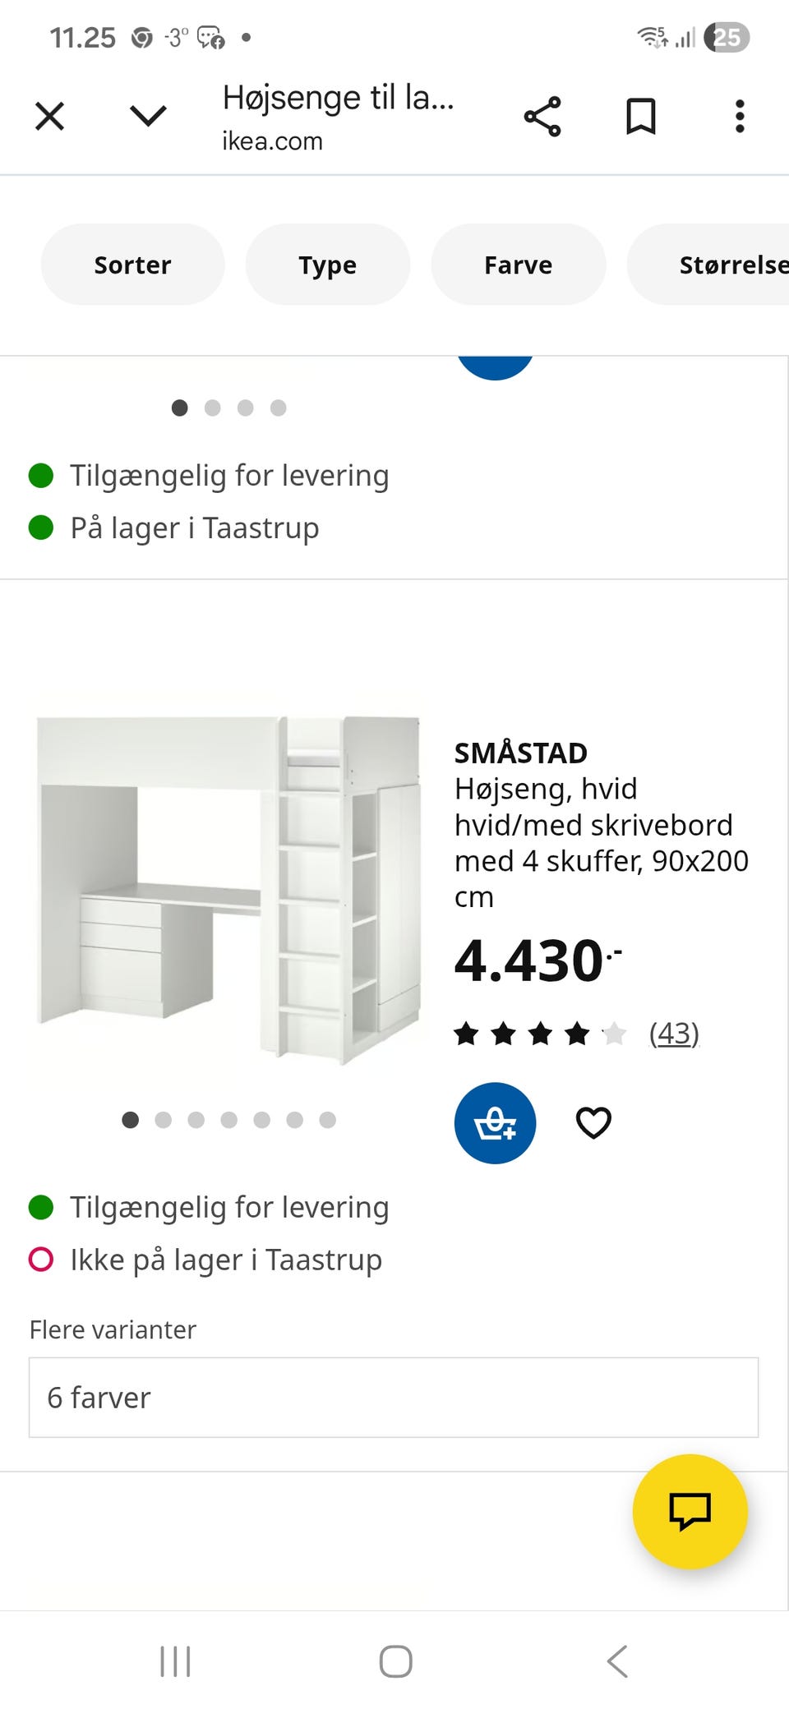The image size is (789, 1709).
Task: Add SMÅSTAD loft bed to cart
Action: 495,1122
